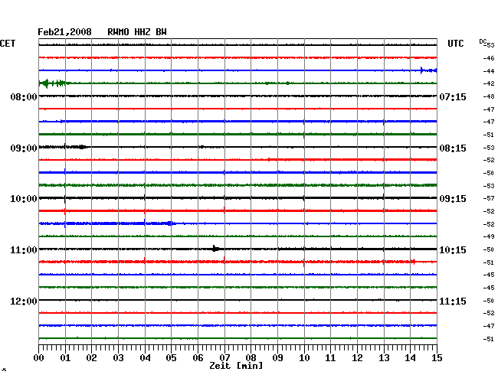Click the CET timezone label

[8, 44]
